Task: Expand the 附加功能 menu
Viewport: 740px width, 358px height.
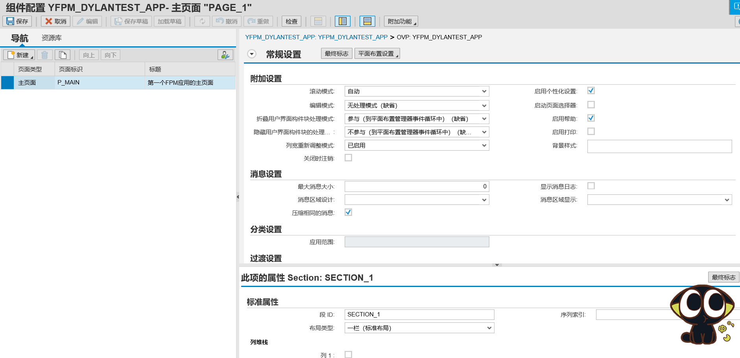Action: 400,21
